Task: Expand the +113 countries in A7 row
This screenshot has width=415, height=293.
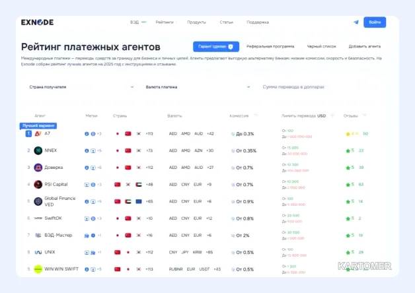Action: [x=149, y=134]
